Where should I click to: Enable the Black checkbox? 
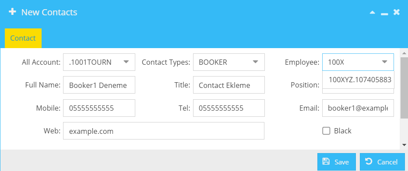pos(326,131)
